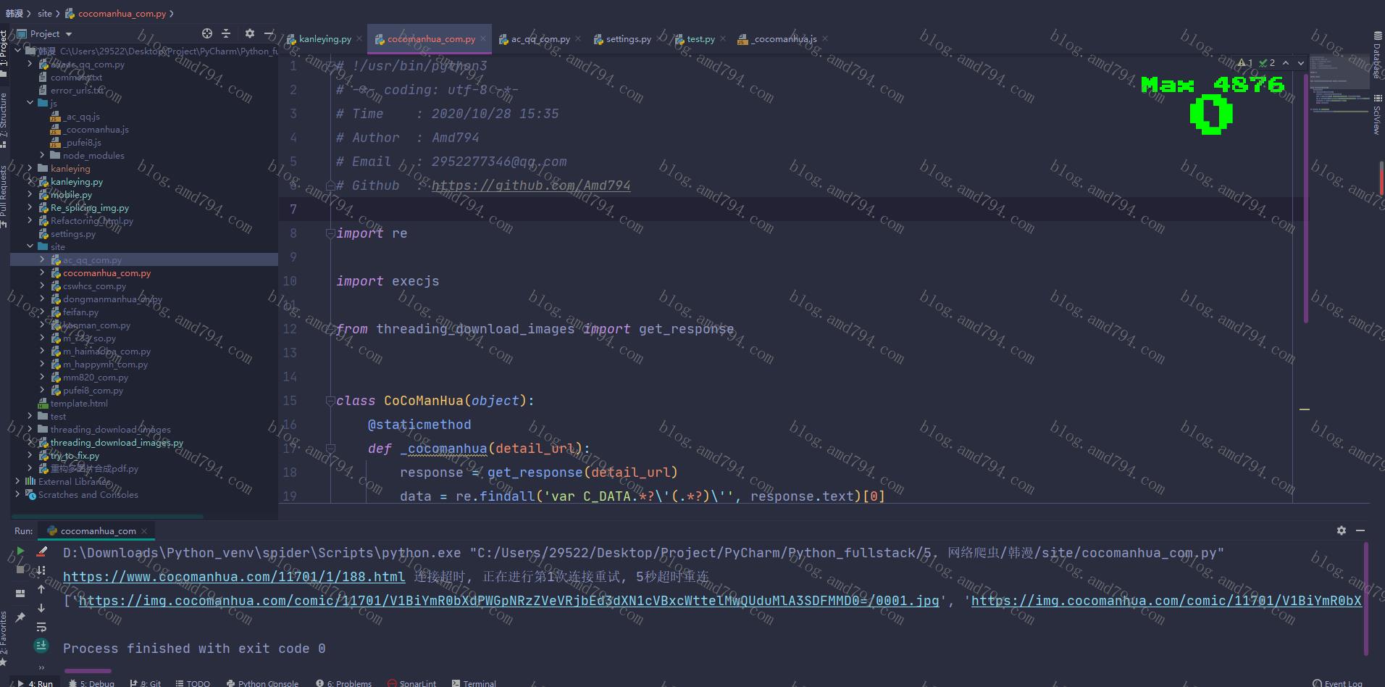Open the Python Console tool window

pyautogui.click(x=262, y=683)
